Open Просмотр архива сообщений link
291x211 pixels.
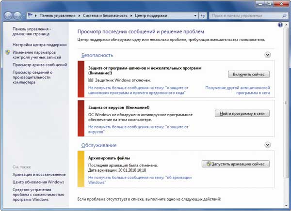click(40, 65)
